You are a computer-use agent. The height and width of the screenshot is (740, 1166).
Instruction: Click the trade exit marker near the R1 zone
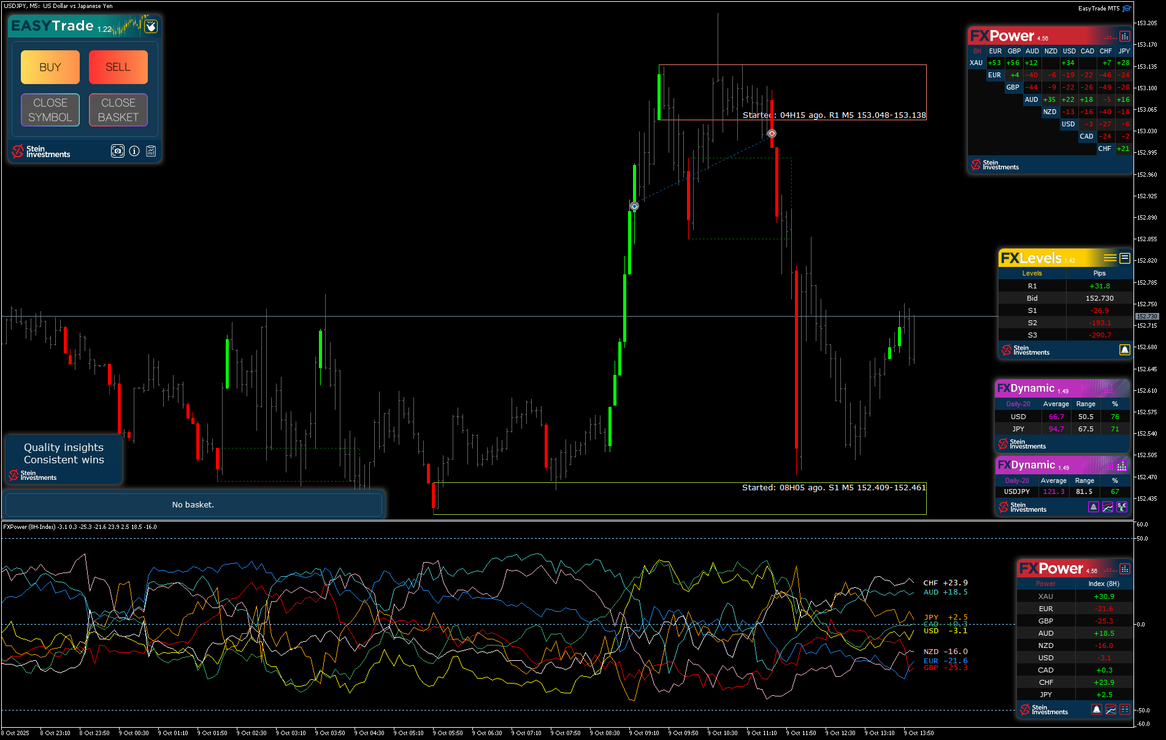pos(772,133)
